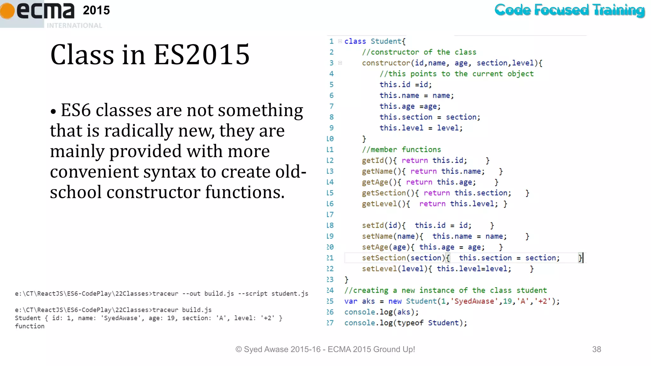
Task: Click the 'this.name = name;' statement on line 6
Action: click(417, 95)
